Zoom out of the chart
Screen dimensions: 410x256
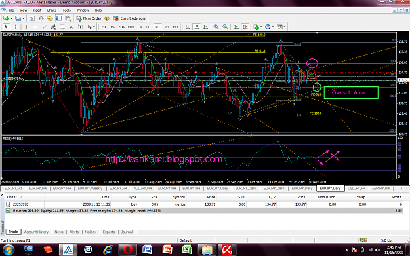(x=225, y=27)
